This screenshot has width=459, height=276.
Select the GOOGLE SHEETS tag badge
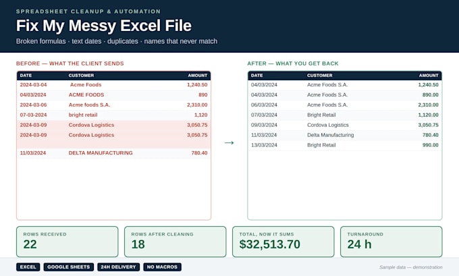pos(68,267)
